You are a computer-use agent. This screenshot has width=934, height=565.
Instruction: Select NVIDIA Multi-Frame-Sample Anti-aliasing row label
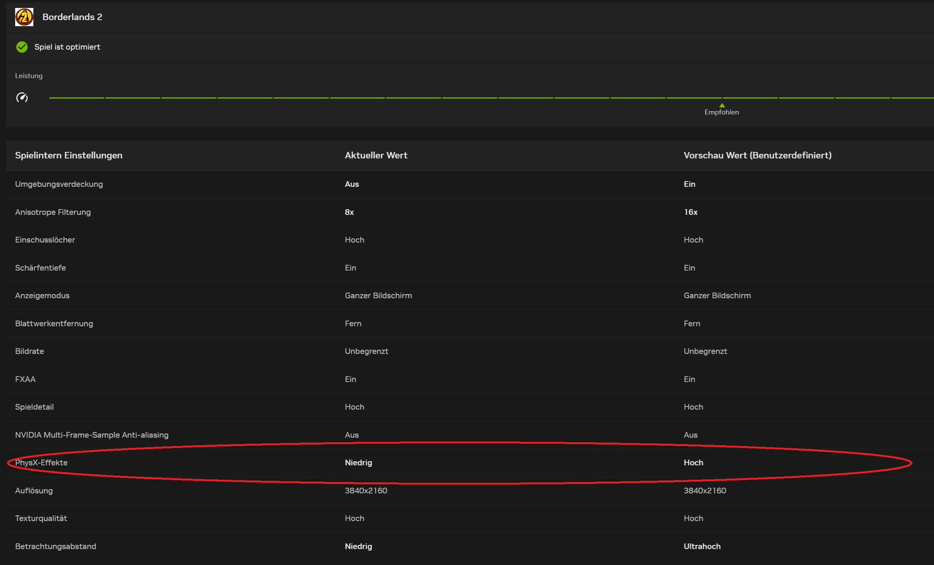[92, 435]
